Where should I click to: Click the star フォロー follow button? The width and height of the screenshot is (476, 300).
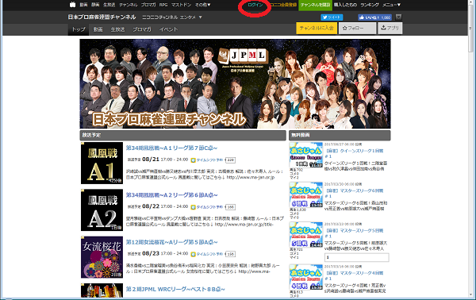tap(357, 28)
